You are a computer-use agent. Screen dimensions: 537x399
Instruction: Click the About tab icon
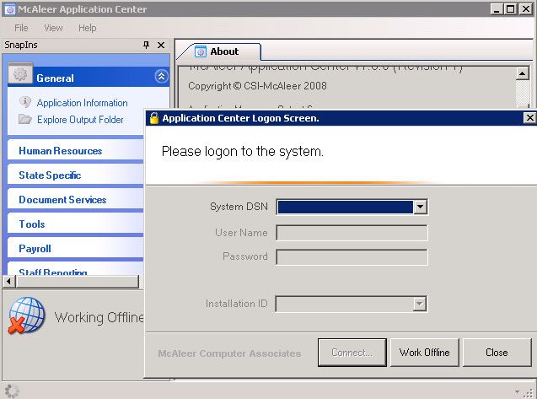click(x=201, y=51)
